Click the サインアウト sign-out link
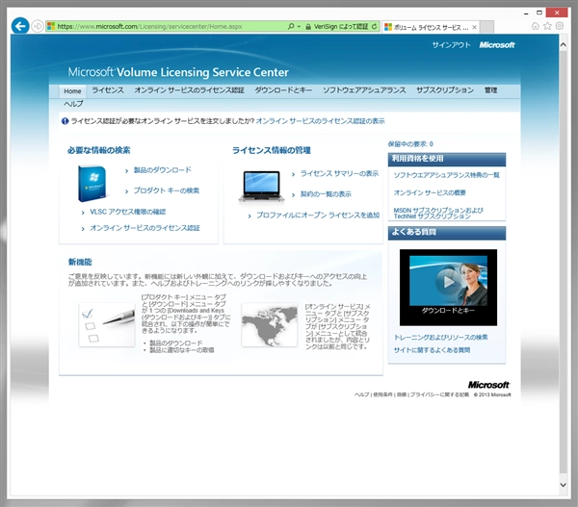Image resolution: width=578 pixels, height=507 pixels. [x=451, y=45]
